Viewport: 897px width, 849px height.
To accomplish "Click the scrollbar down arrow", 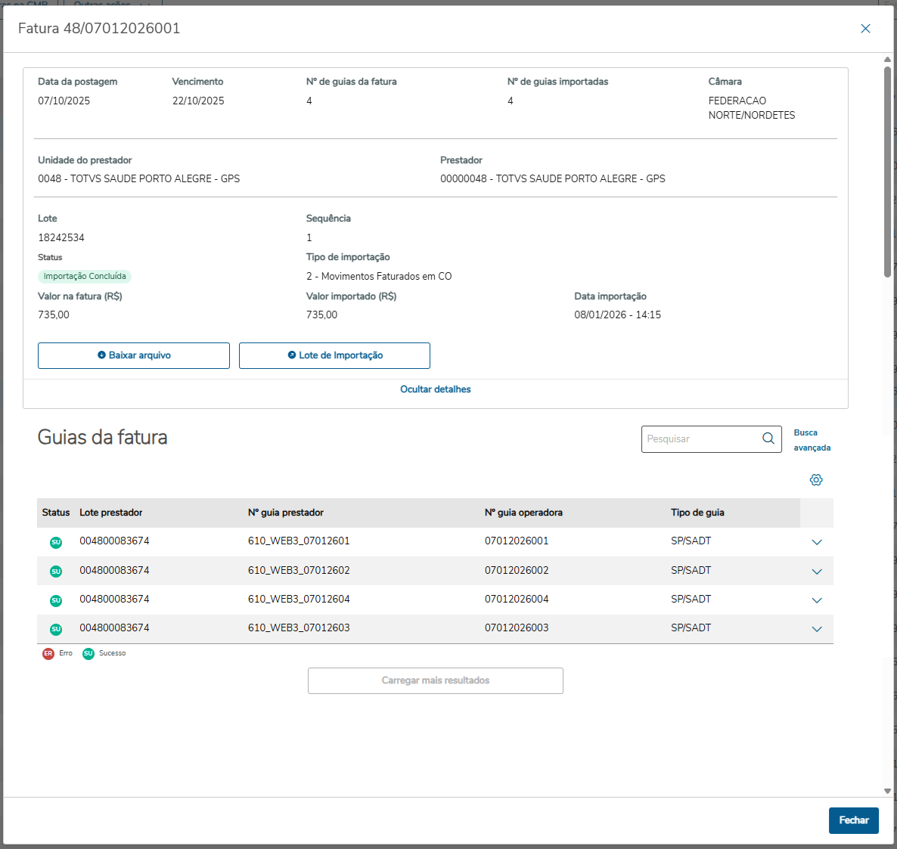I will pyautogui.click(x=888, y=792).
